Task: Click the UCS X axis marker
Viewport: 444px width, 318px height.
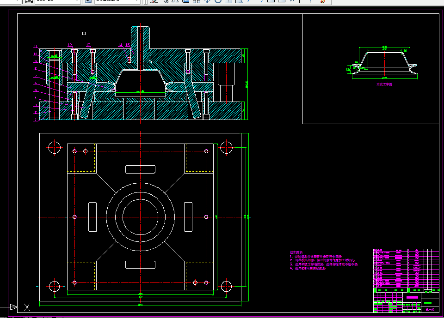Action: pos(27,307)
